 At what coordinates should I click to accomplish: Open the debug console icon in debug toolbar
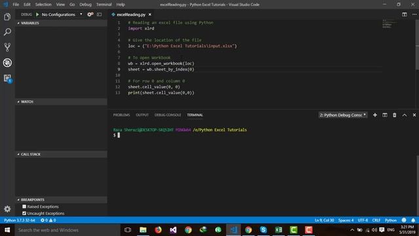pyautogui.click(x=99, y=14)
